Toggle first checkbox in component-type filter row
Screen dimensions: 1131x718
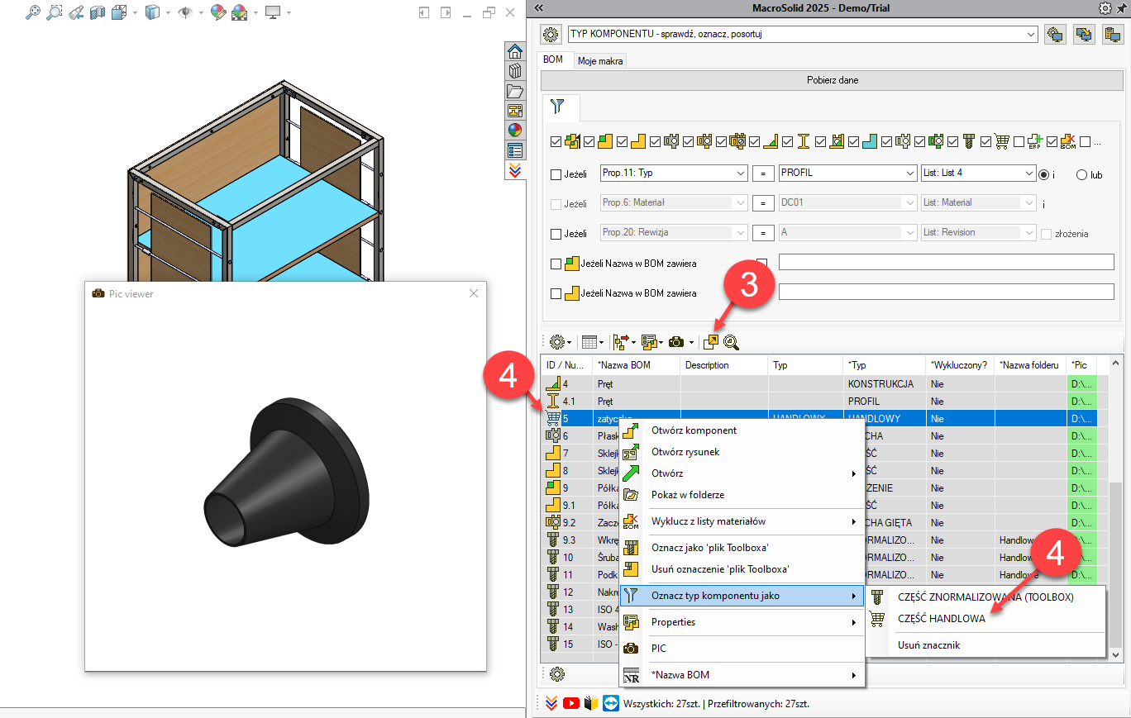pyautogui.click(x=556, y=141)
